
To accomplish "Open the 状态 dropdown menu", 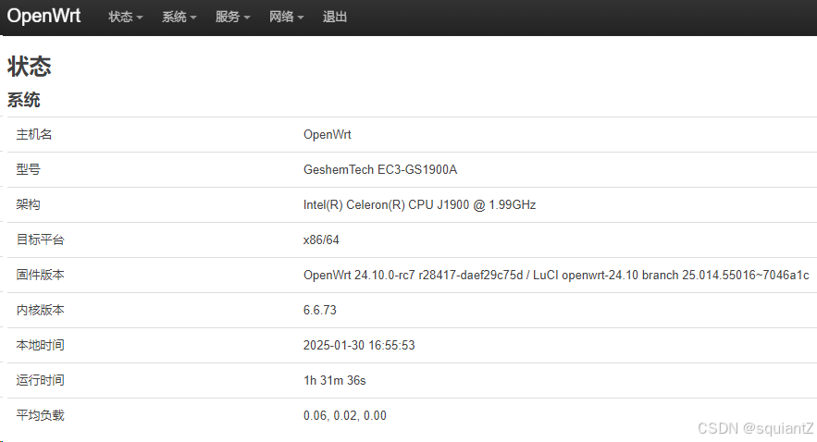I will click(126, 18).
